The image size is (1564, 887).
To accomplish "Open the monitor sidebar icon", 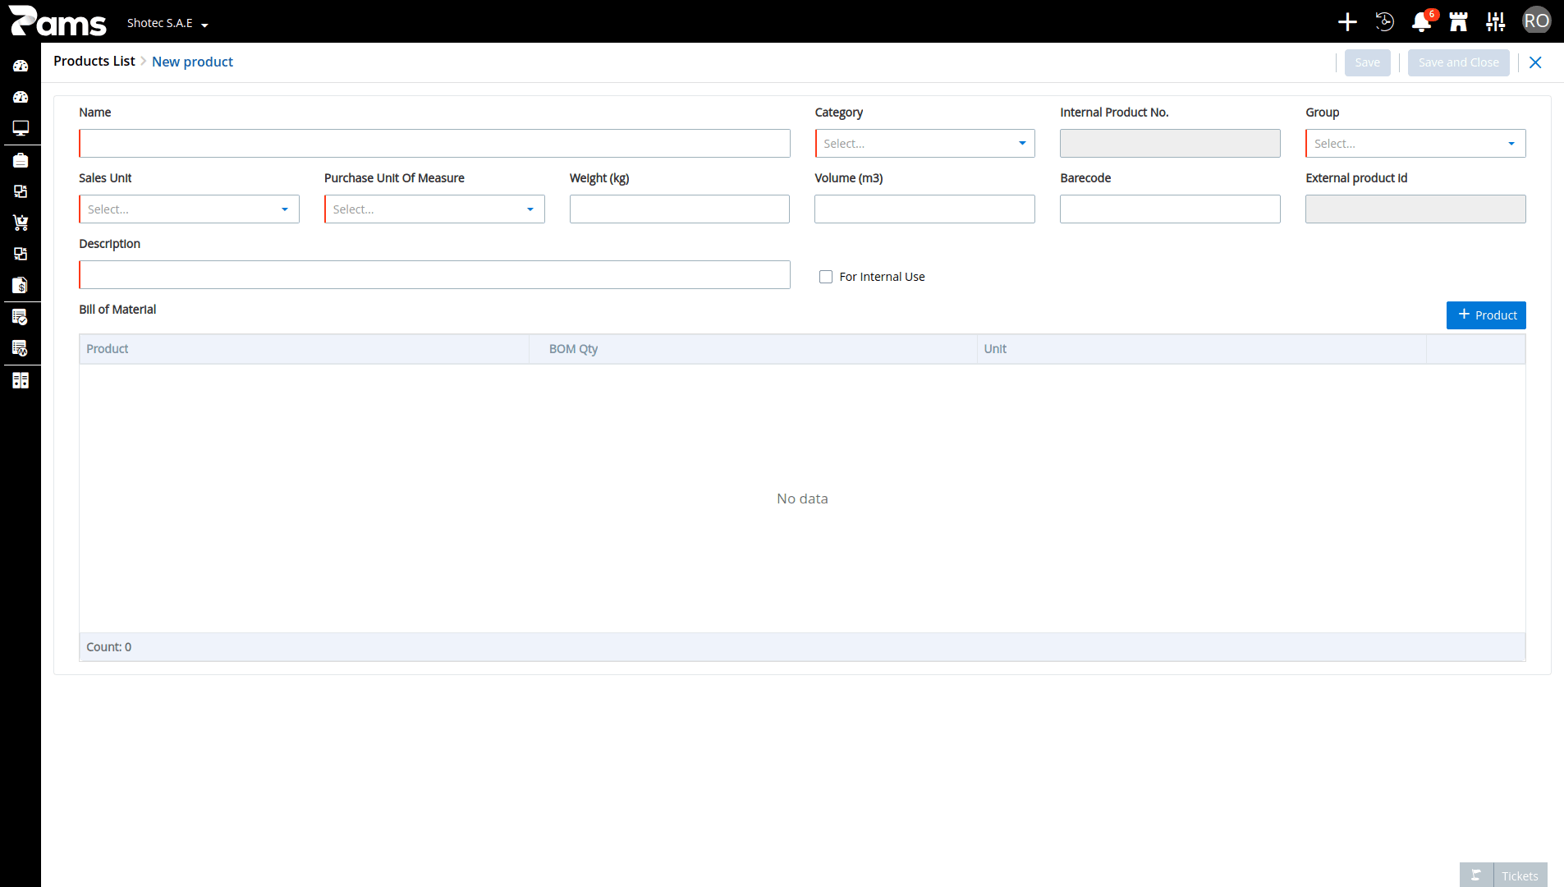I will 21,128.
